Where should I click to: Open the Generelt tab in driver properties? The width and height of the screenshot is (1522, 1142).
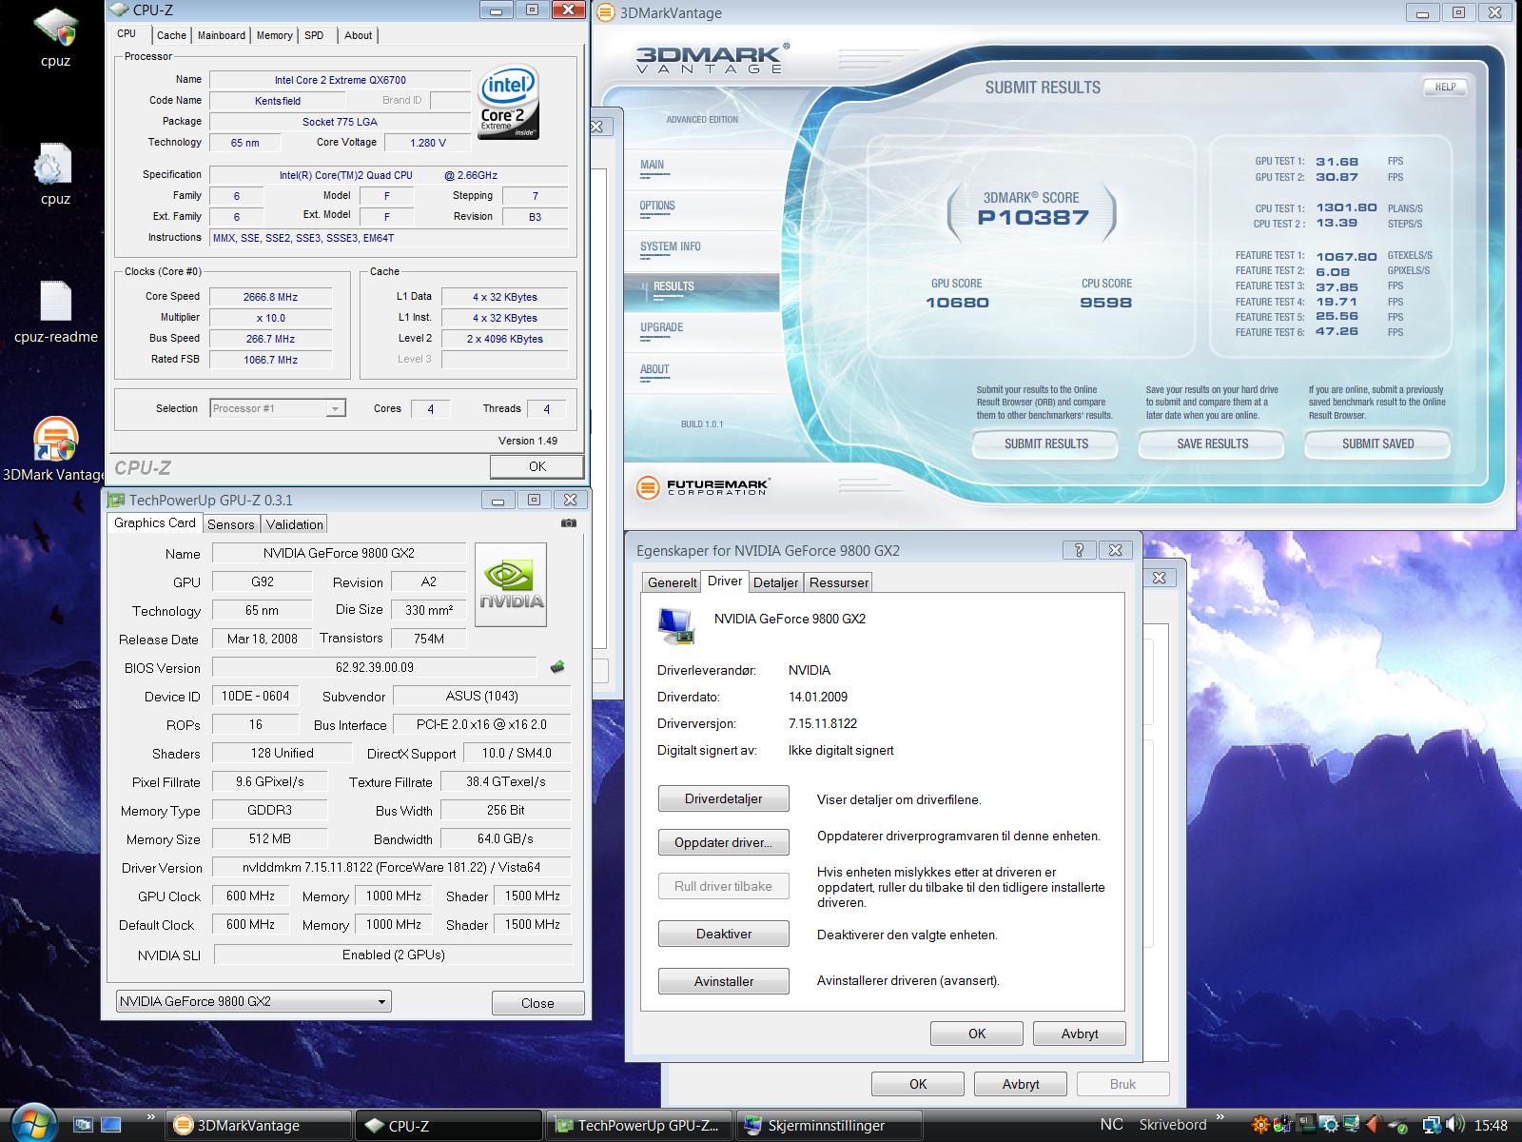pyautogui.click(x=672, y=582)
